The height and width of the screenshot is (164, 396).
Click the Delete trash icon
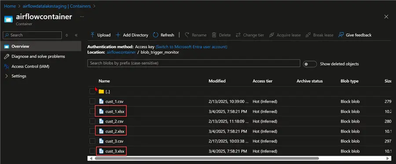pos(214,35)
